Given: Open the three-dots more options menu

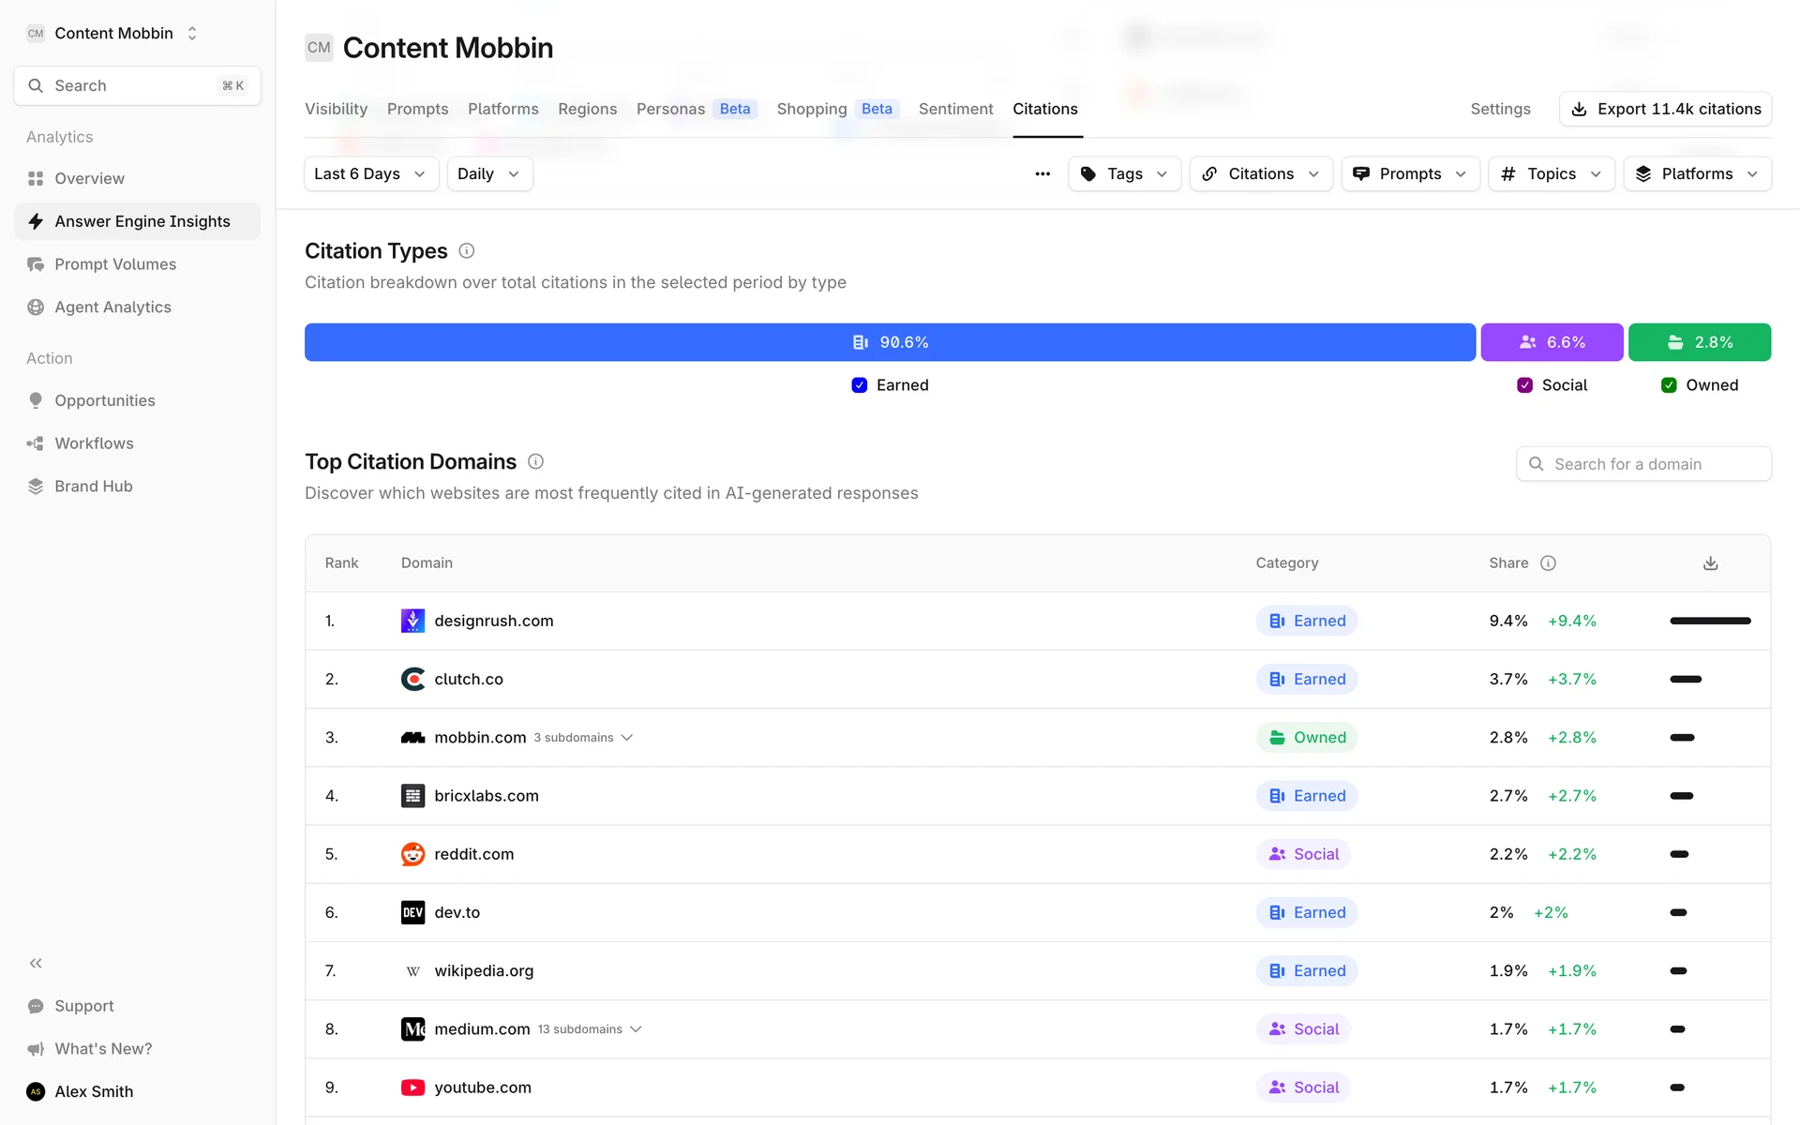Looking at the screenshot, I should [x=1042, y=174].
